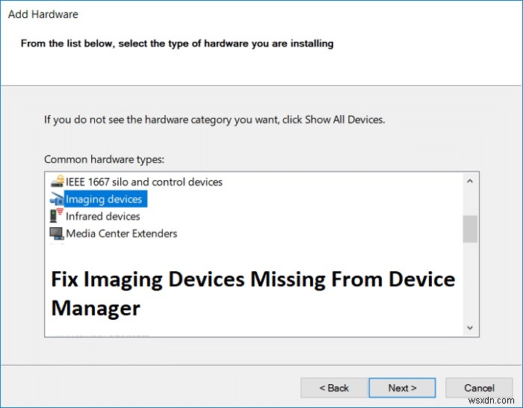Image resolution: width=523 pixels, height=408 pixels.
Task: Go back with the Back button
Action: 334,388
